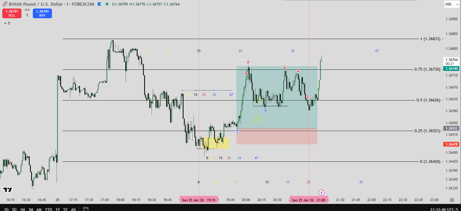Select the 6M time range

click(39, 209)
